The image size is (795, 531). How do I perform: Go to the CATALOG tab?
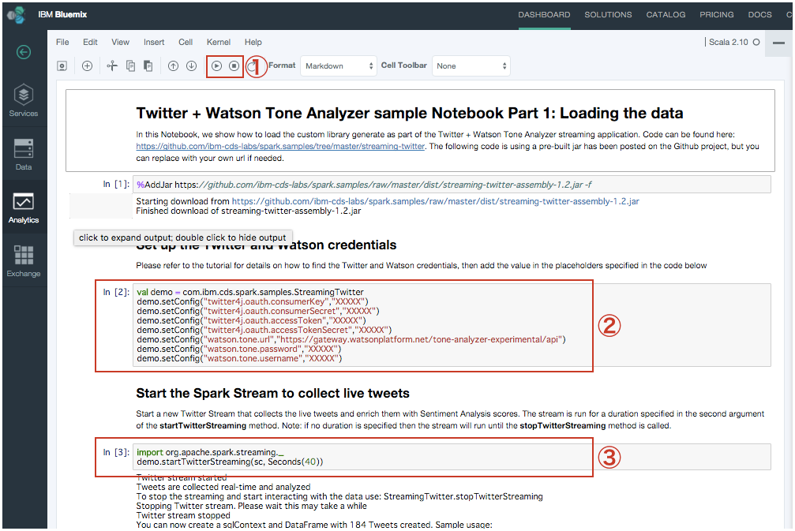point(666,15)
